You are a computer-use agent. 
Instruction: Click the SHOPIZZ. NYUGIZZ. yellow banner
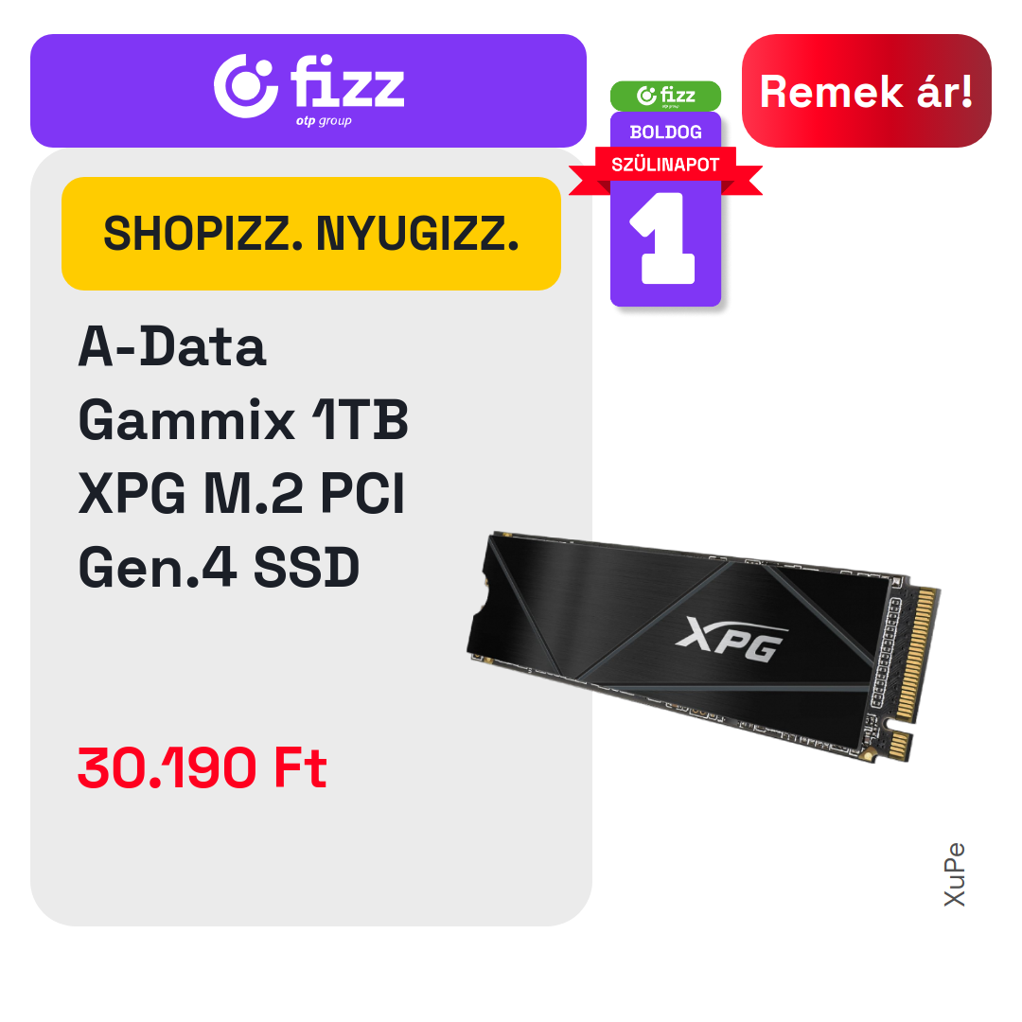(x=311, y=234)
